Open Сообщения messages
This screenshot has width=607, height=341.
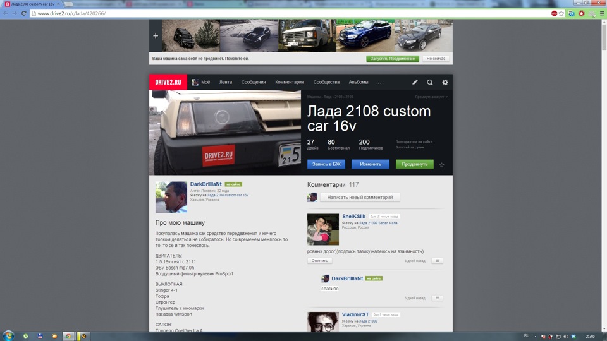point(254,82)
